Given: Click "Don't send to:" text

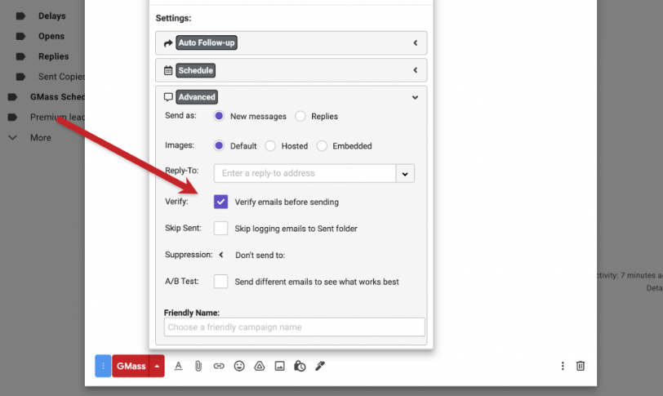Looking at the screenshot, I should [260, 256].
